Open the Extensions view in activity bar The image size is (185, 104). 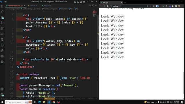(x=2, y=28)
